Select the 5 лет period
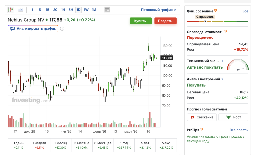 [x=145, y=145]
